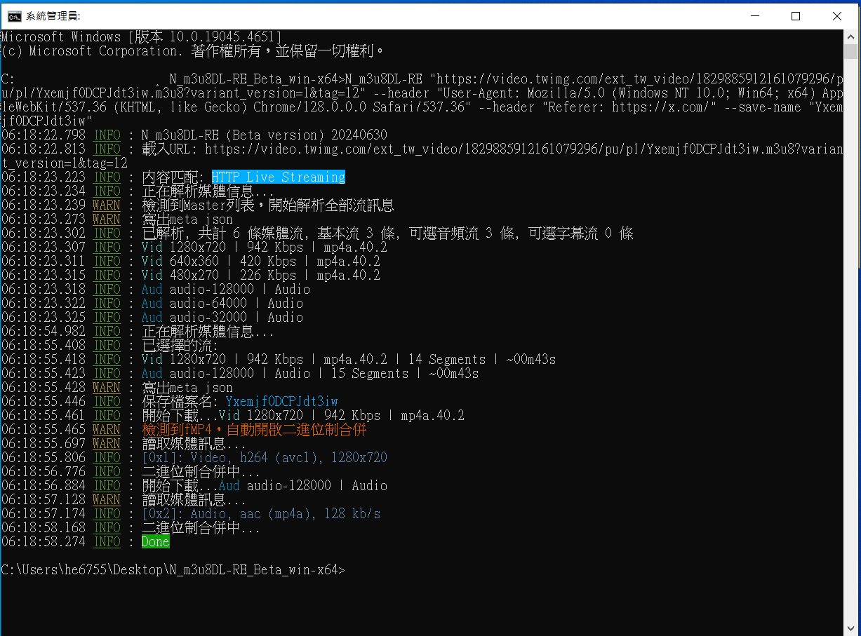861x636 pixels.
Task: Open the cmd system menu icon
Action: coord(14,16)
